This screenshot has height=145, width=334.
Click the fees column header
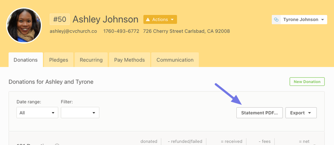point(264,142)
